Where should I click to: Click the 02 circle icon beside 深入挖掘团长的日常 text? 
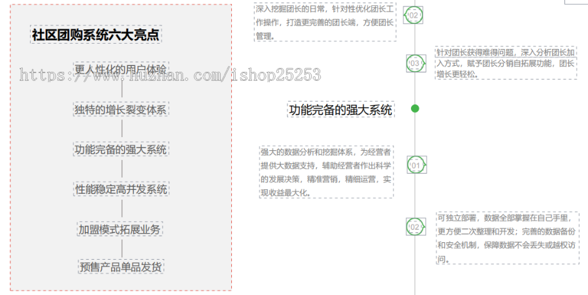(x=414, y=15)
